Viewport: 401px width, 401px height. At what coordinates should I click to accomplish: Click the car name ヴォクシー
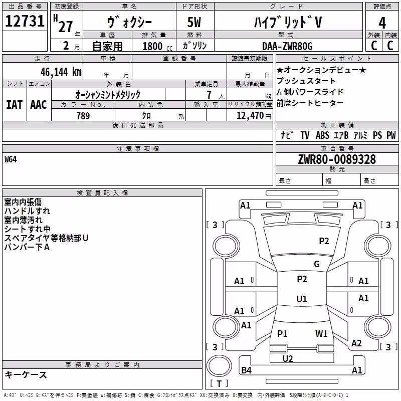tap(129, 22)
